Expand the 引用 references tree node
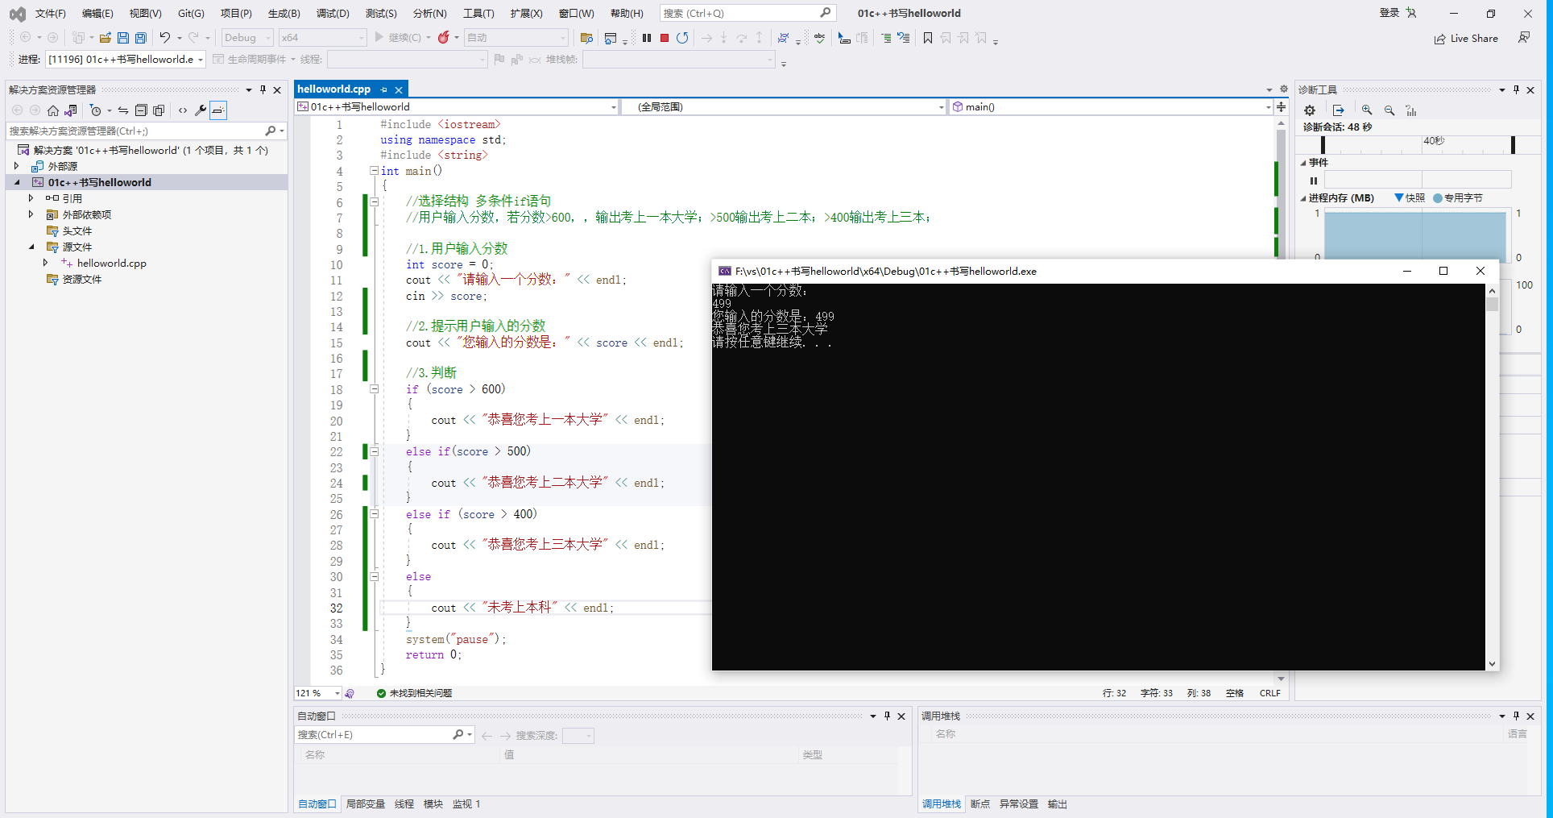The image size is (1553, 818). coord(31,198)
